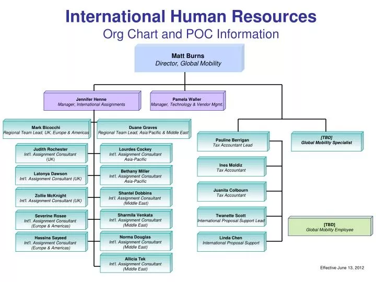Click the Judith Rochester consultant box
The height and width of the screenshot is (282, 376).
point(52,154)
